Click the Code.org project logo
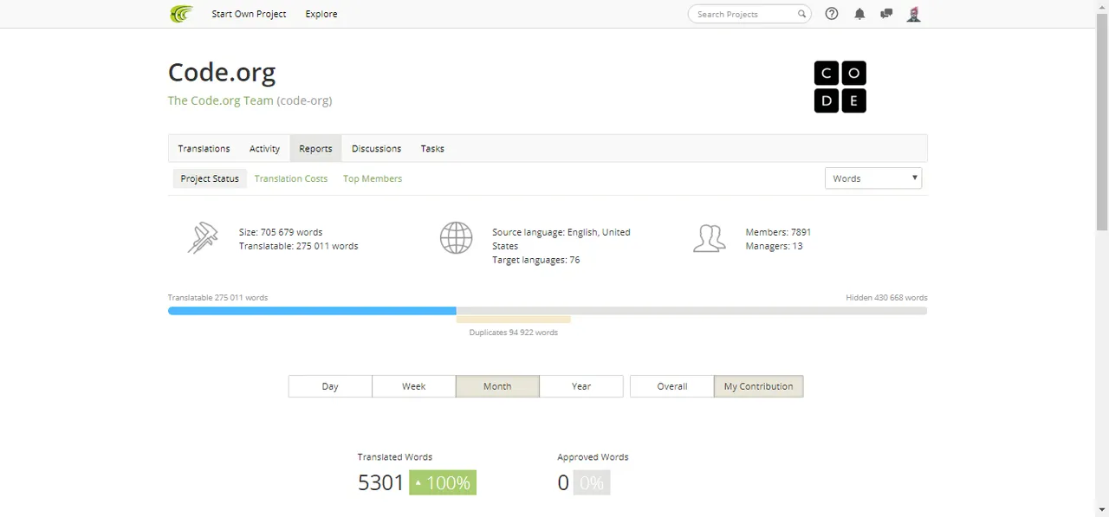Image resolution: width=1109 pixels, height=517 pixels. (x=840, y=87)
